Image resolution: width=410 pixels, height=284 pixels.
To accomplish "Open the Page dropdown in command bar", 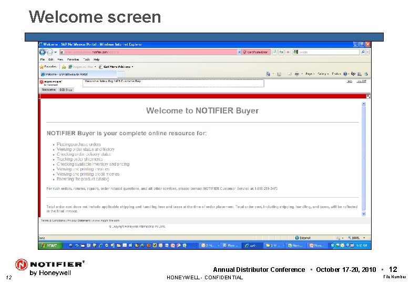I will pyautogui.click(x=310, y=74).
